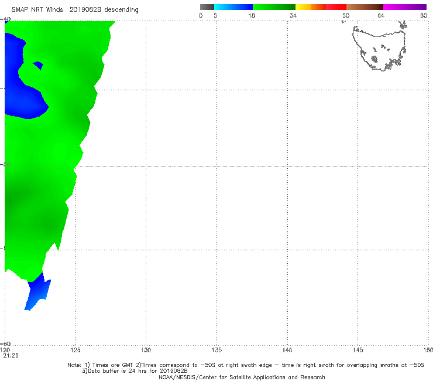This screenshot has height=381, width=433.
Task: Click the red segment of the color bar
Action: point(336,7)
